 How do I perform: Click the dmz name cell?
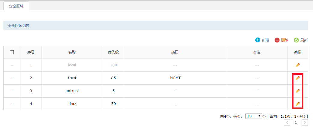[x=72, y=104]
